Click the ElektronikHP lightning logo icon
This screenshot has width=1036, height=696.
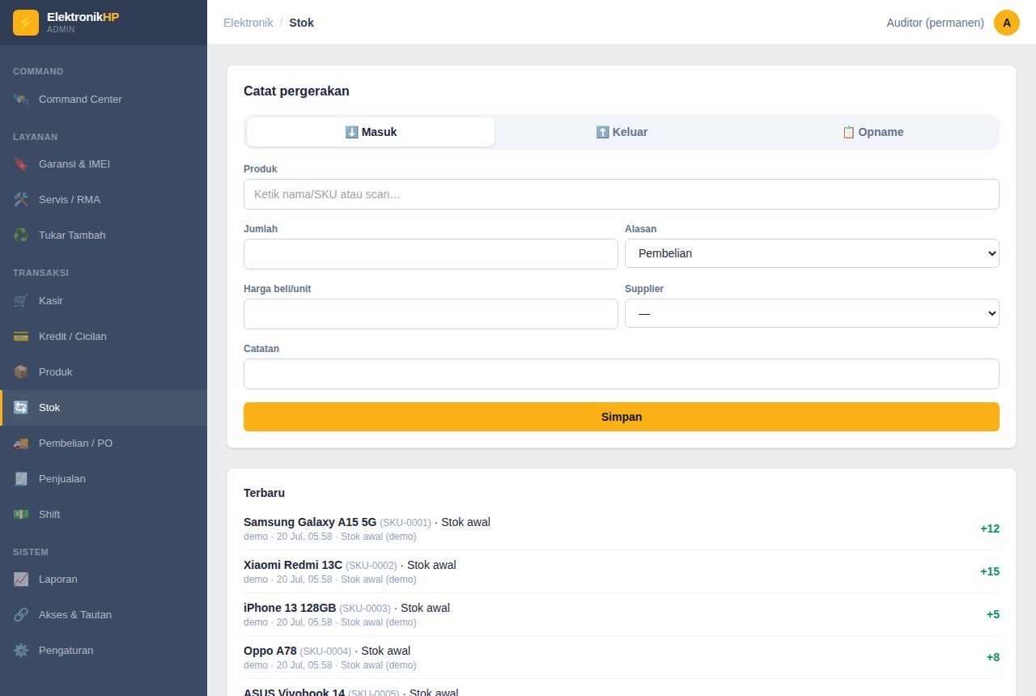(26, 23)
